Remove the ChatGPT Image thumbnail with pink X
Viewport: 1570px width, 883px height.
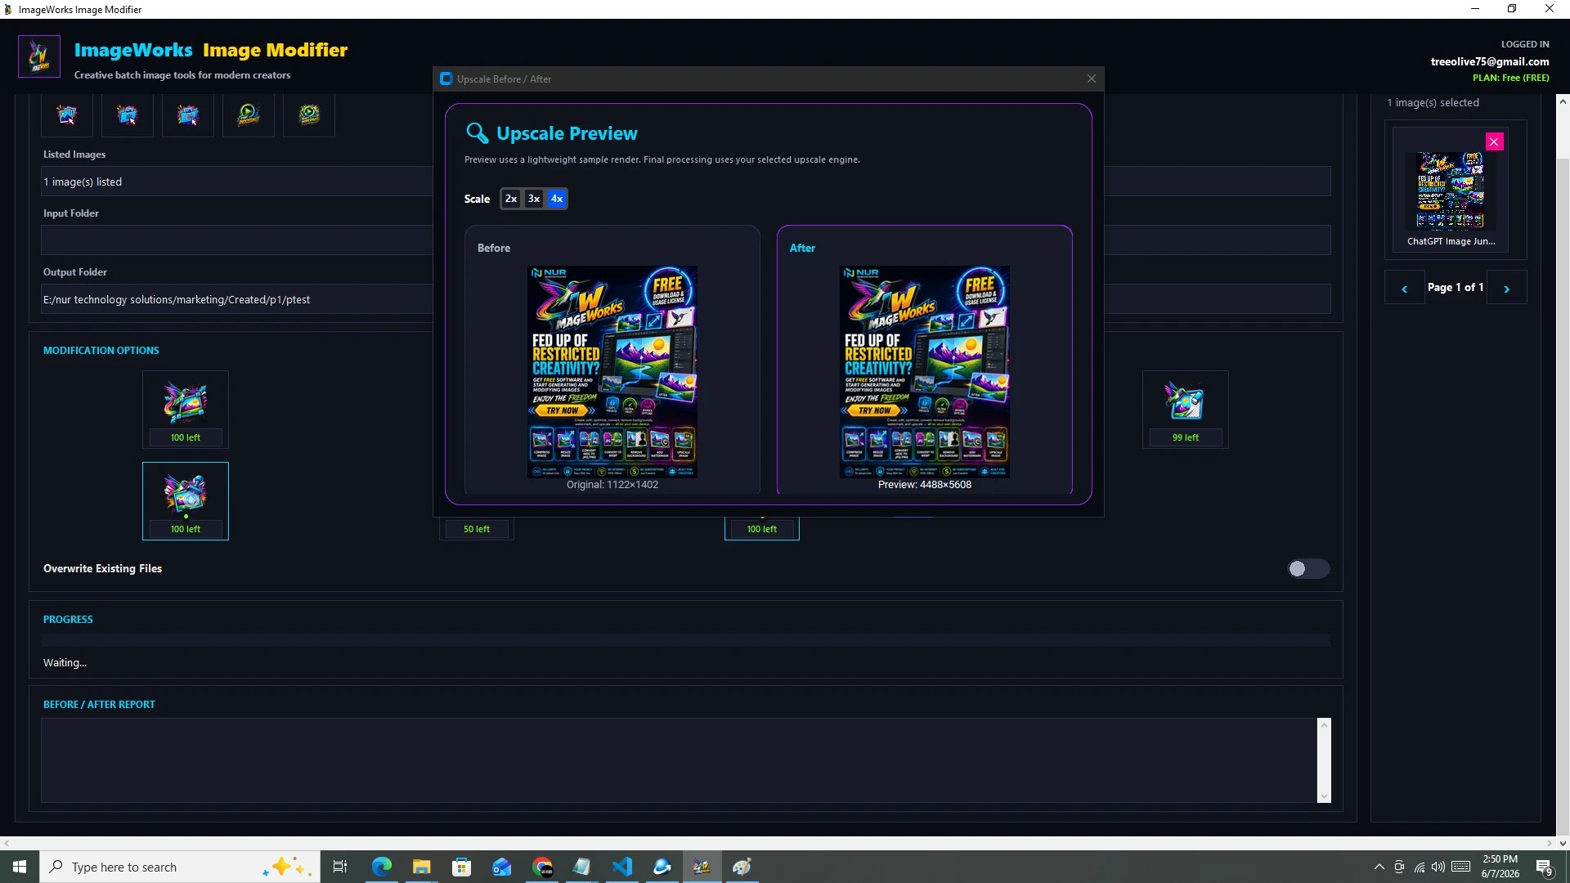point(1495,142)
